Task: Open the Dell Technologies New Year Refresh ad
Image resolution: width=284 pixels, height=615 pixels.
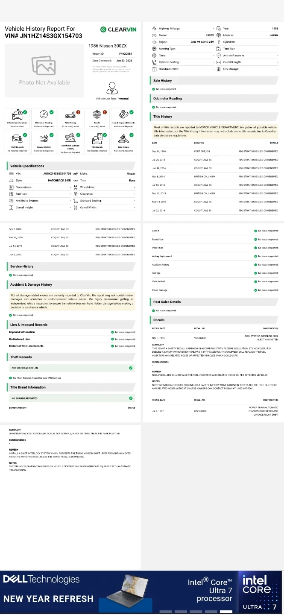Action: (48, 589)
